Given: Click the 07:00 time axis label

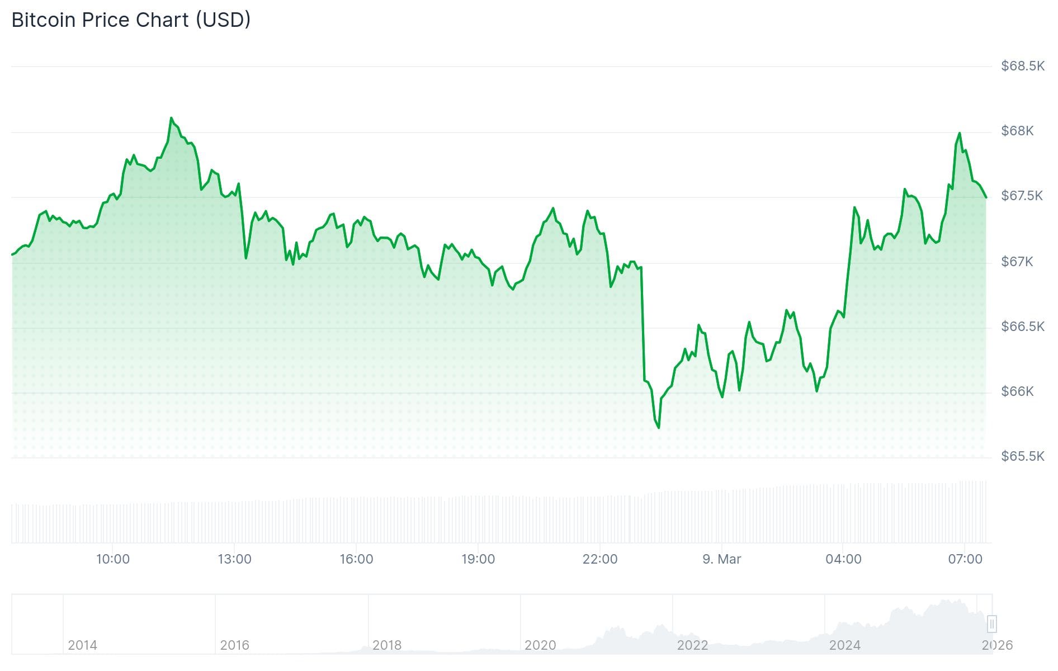Looking at the screenshot, I should point(965,559).
